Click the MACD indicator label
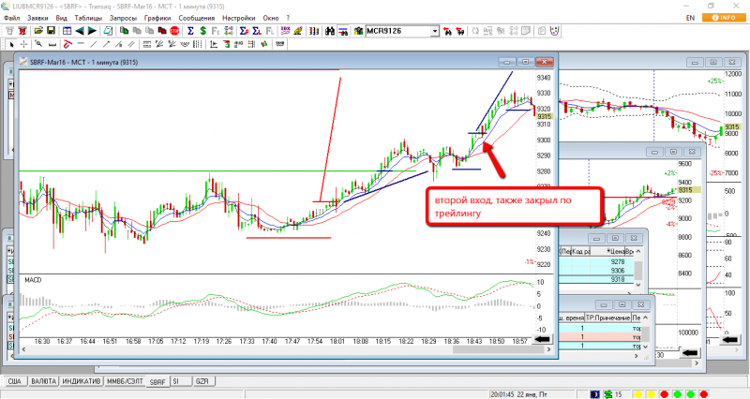The height and width of the screenshot is (399, 750). point(33,280)
